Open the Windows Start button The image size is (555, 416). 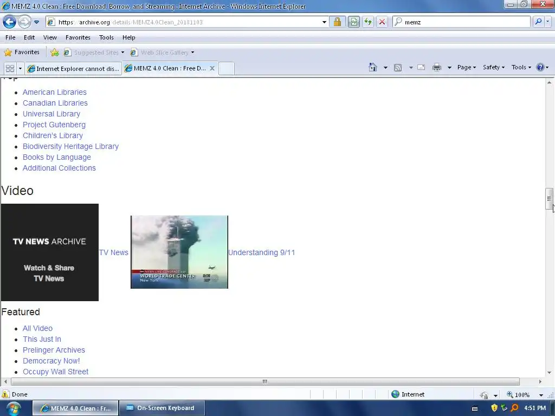pos(14,408)
